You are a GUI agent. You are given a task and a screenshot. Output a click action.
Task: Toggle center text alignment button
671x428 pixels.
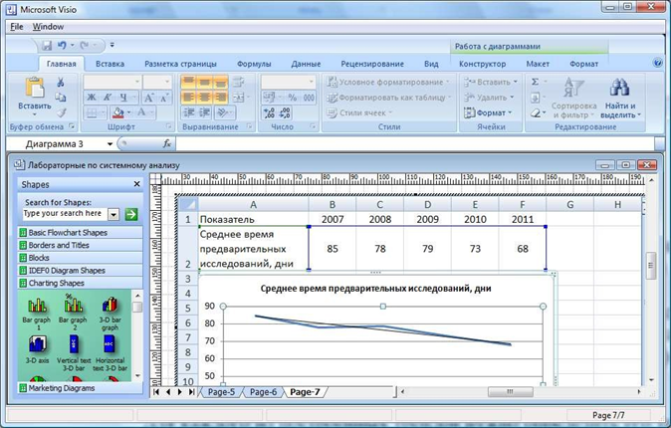point(204,98)
